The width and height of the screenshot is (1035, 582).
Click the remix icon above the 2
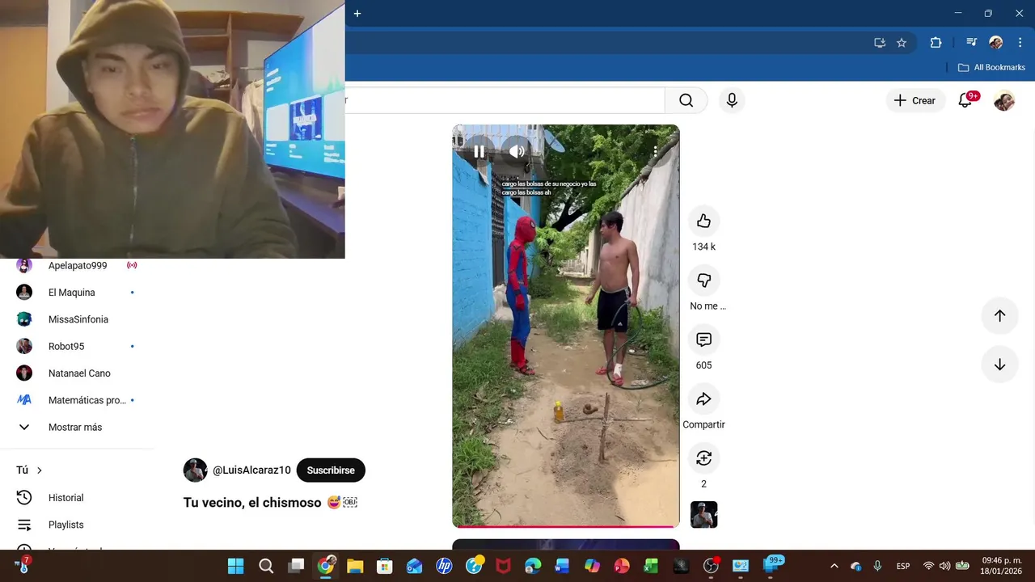pyautogui.click(x=703, y=458)
